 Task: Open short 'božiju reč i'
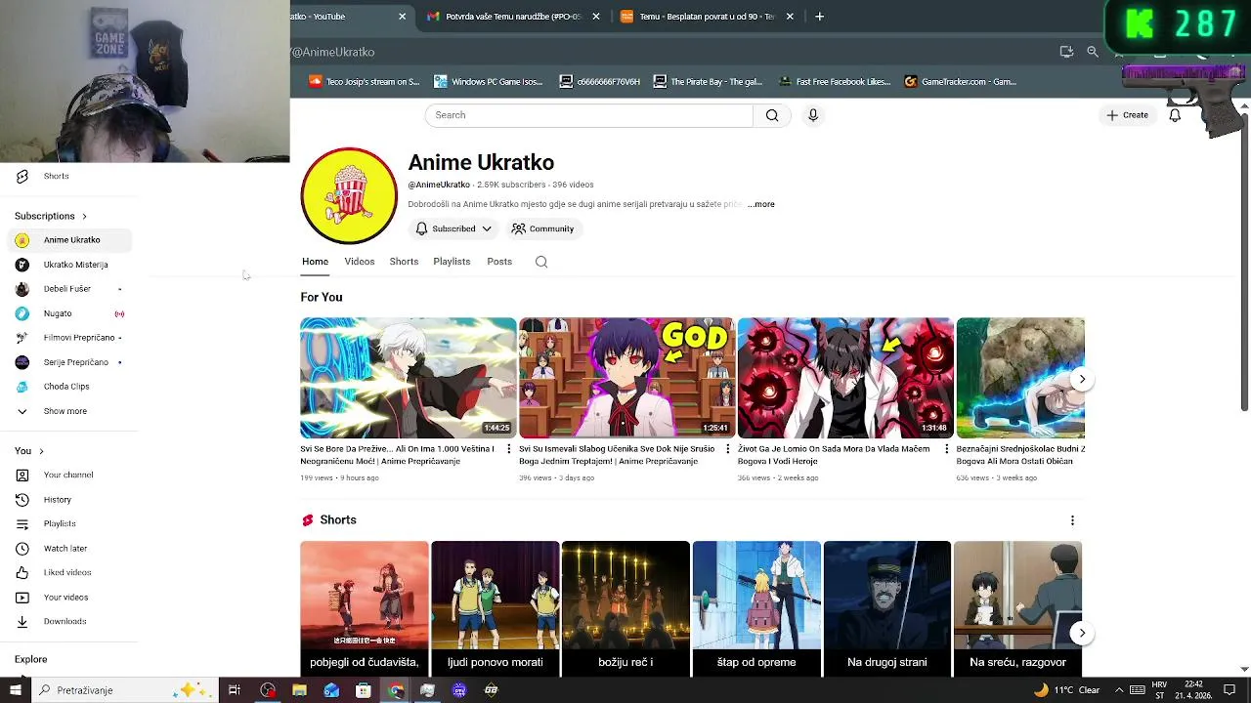[x=625, y=607]
